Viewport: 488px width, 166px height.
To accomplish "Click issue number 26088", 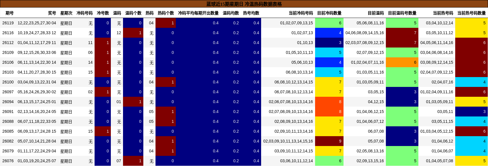I will click(x=8, y=121).
